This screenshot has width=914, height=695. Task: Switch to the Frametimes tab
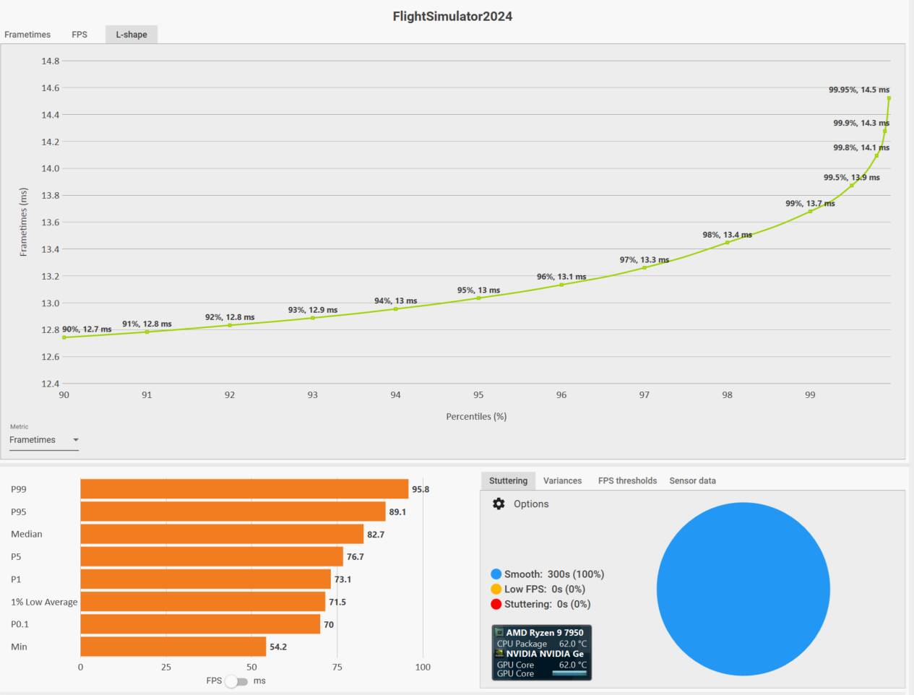[x=27, y=35]
